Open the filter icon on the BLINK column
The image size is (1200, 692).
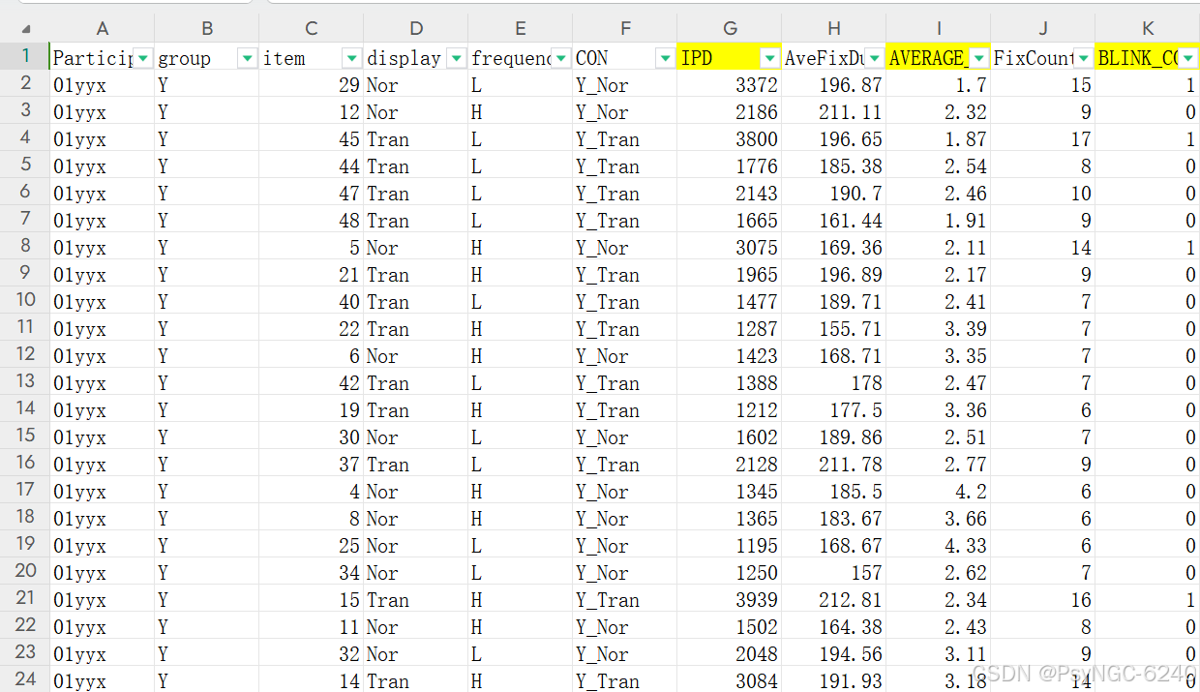[x=1187, y=57]
